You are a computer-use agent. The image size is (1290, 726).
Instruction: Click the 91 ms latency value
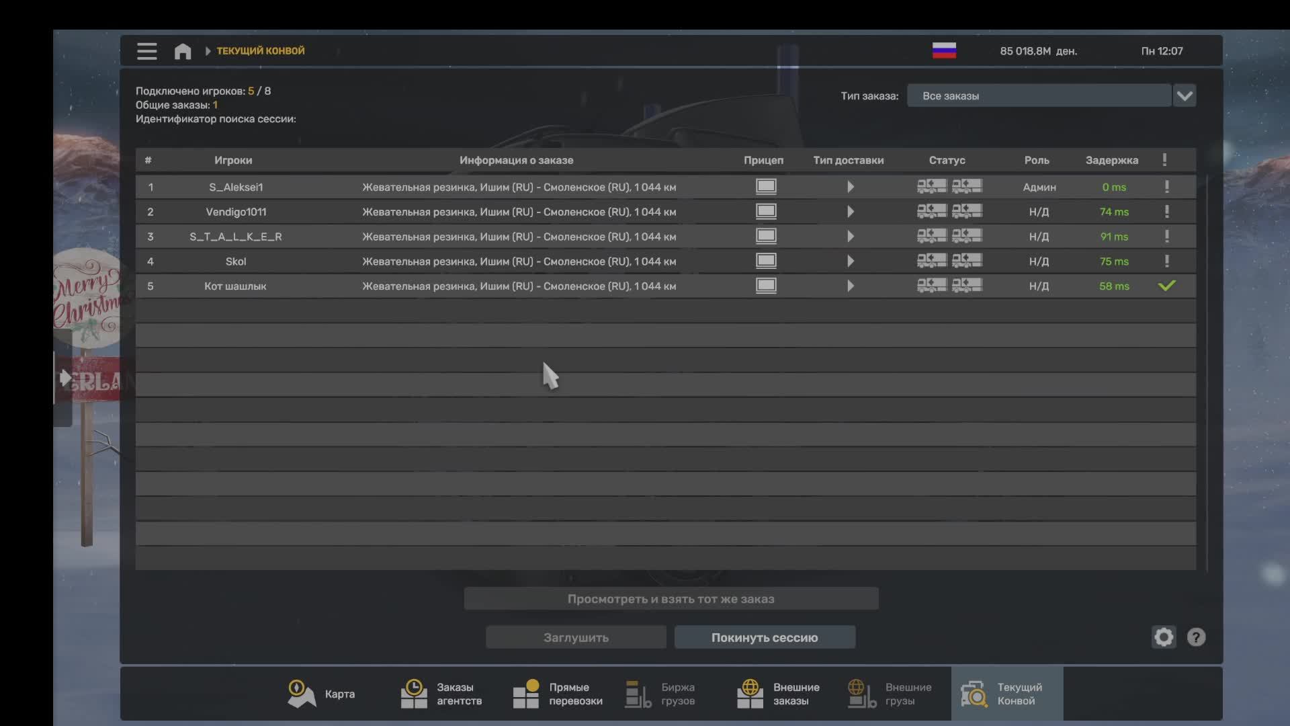[1114, 237]
